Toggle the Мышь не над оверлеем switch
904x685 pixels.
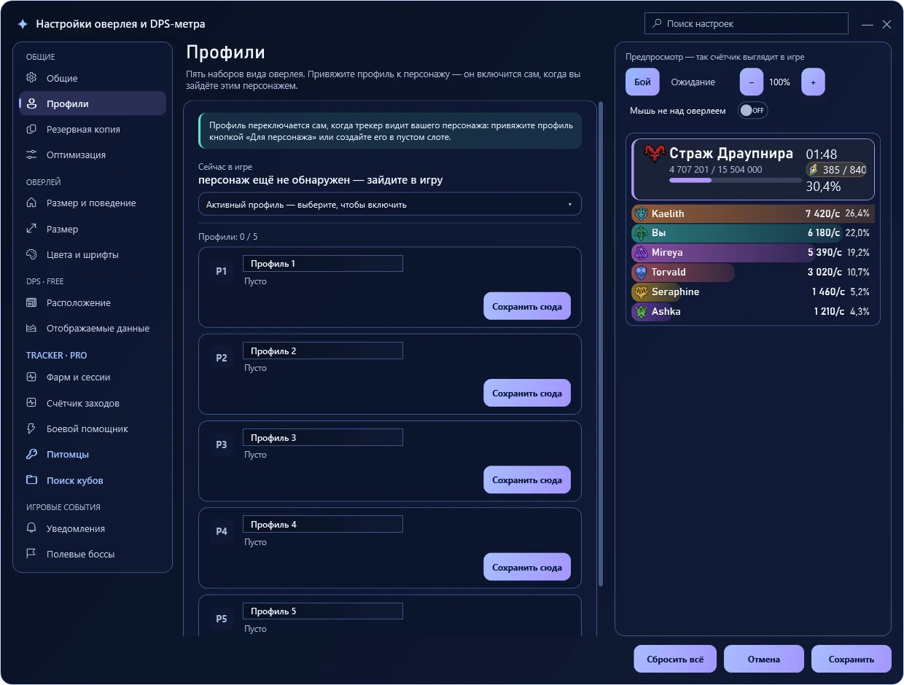point(752,111)
